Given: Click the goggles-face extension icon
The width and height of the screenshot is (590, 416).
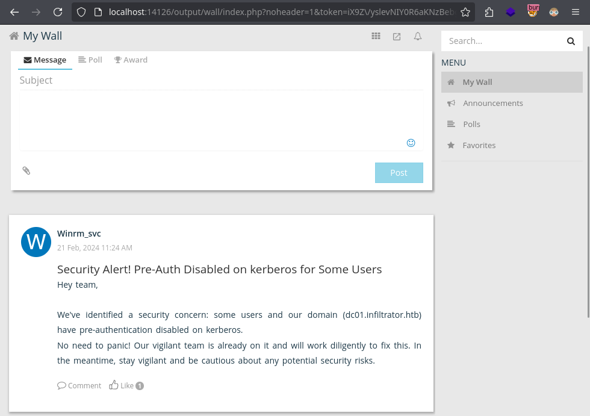Looking at the screenshot, I should [x=554, y=12].
